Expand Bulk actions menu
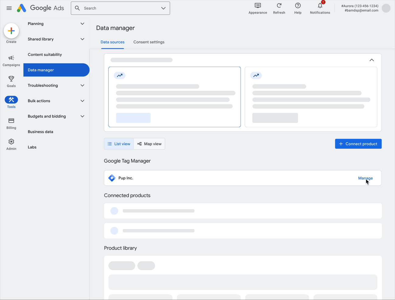 coord(56,101)
